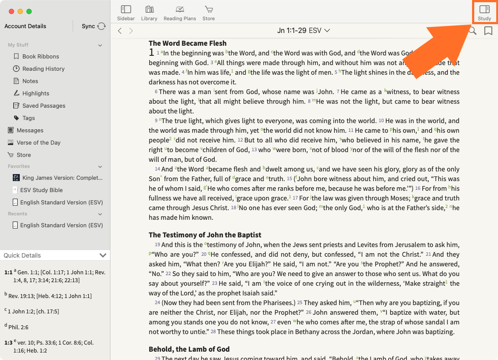The width and height of the screenshot is (498, 360).
Task: Go forward with the right arrow
Action: click(131, 31)
